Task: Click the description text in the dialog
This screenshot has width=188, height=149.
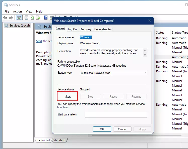Action: pyautogui.click(x=109, y=52)
